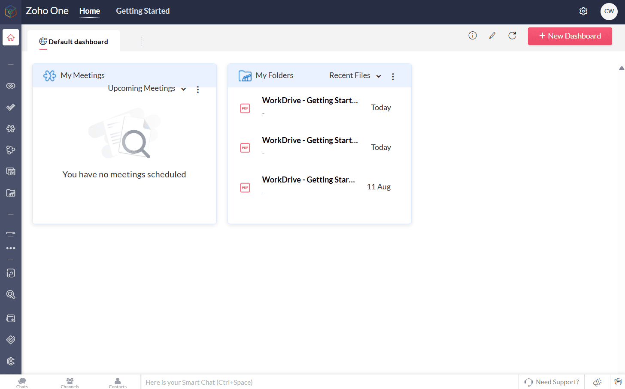Open My Folders widget options menu
The image size is (625, 389).
pyautogui.click(x=393, y=76)
